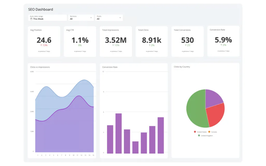Screen dimensions: 266x166
Task: Select the Avg CTR metric card
Action: [x=80, y=41]
